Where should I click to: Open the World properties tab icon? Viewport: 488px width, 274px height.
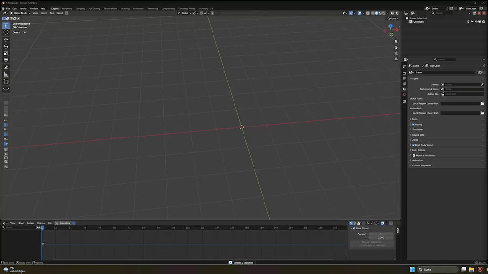click(404, 95)
